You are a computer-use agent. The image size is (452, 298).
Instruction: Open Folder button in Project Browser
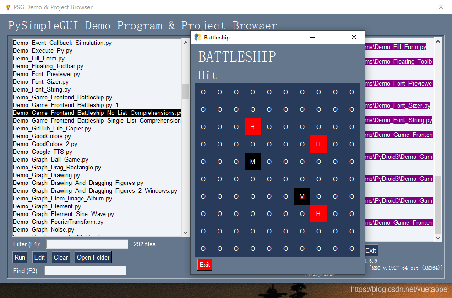tap(93, 257)
